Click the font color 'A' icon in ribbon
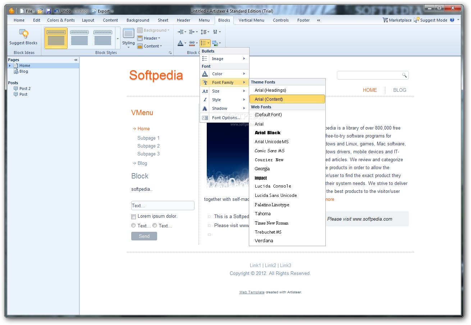The height and width of the screenshot is (325, 471). pos(182,43)
